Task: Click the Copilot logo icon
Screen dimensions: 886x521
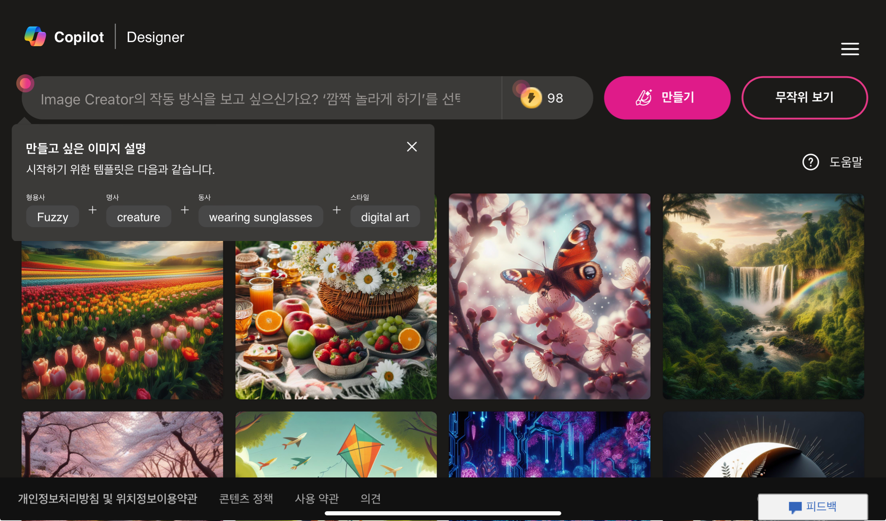Action: 35,36
